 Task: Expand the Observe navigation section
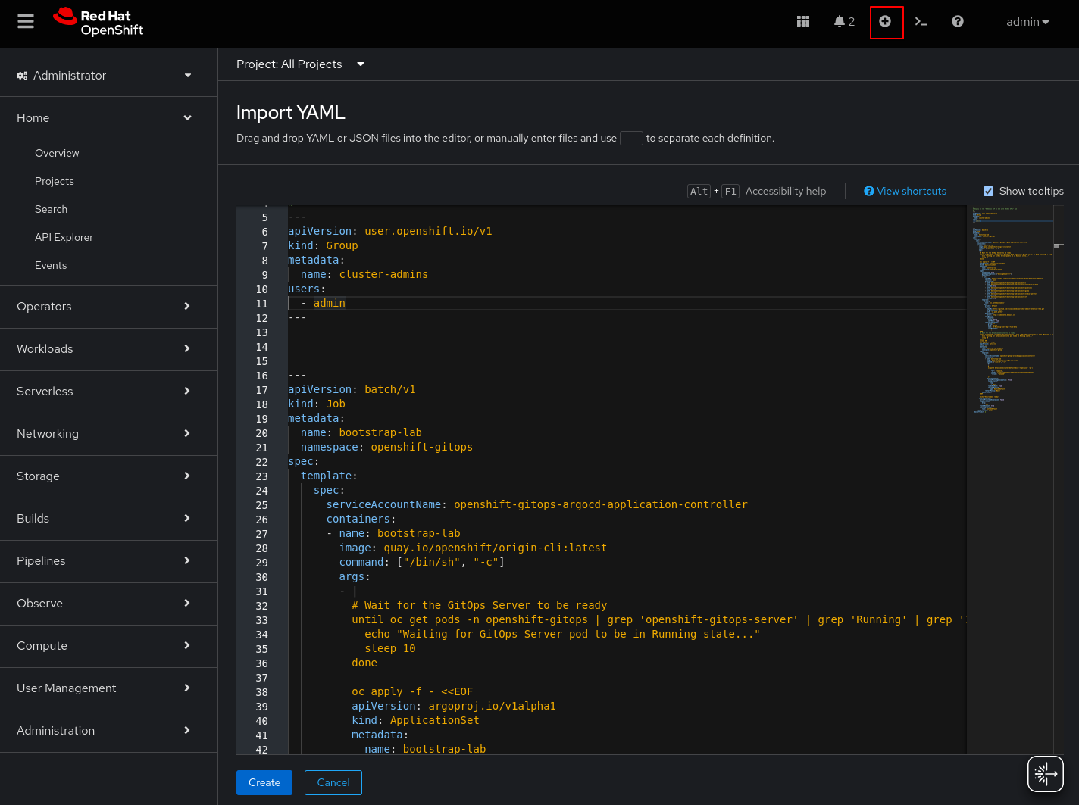tap(105, 604)
